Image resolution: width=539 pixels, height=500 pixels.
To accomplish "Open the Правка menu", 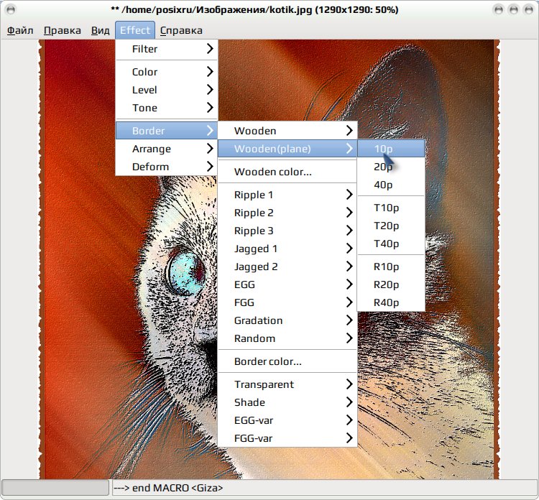I will (x=63, y=30).
